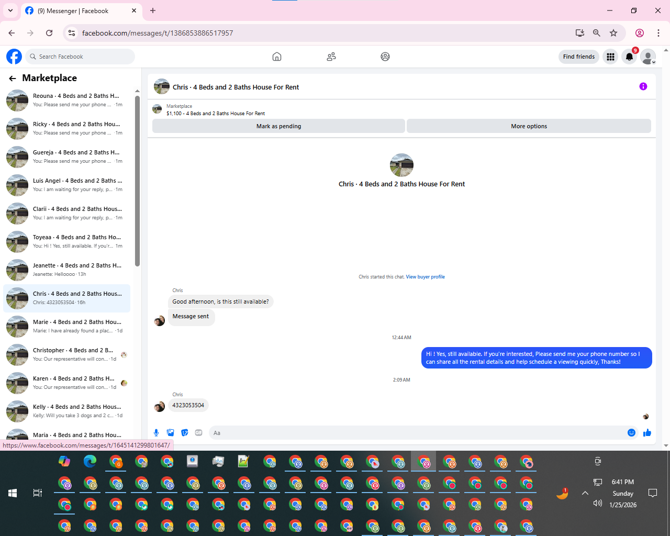670x536 pixels.
Task: Attach a file with the photo icon
Action: [x=170, y=433]
